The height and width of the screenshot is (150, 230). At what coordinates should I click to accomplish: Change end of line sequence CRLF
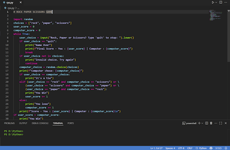click(190, 148)
